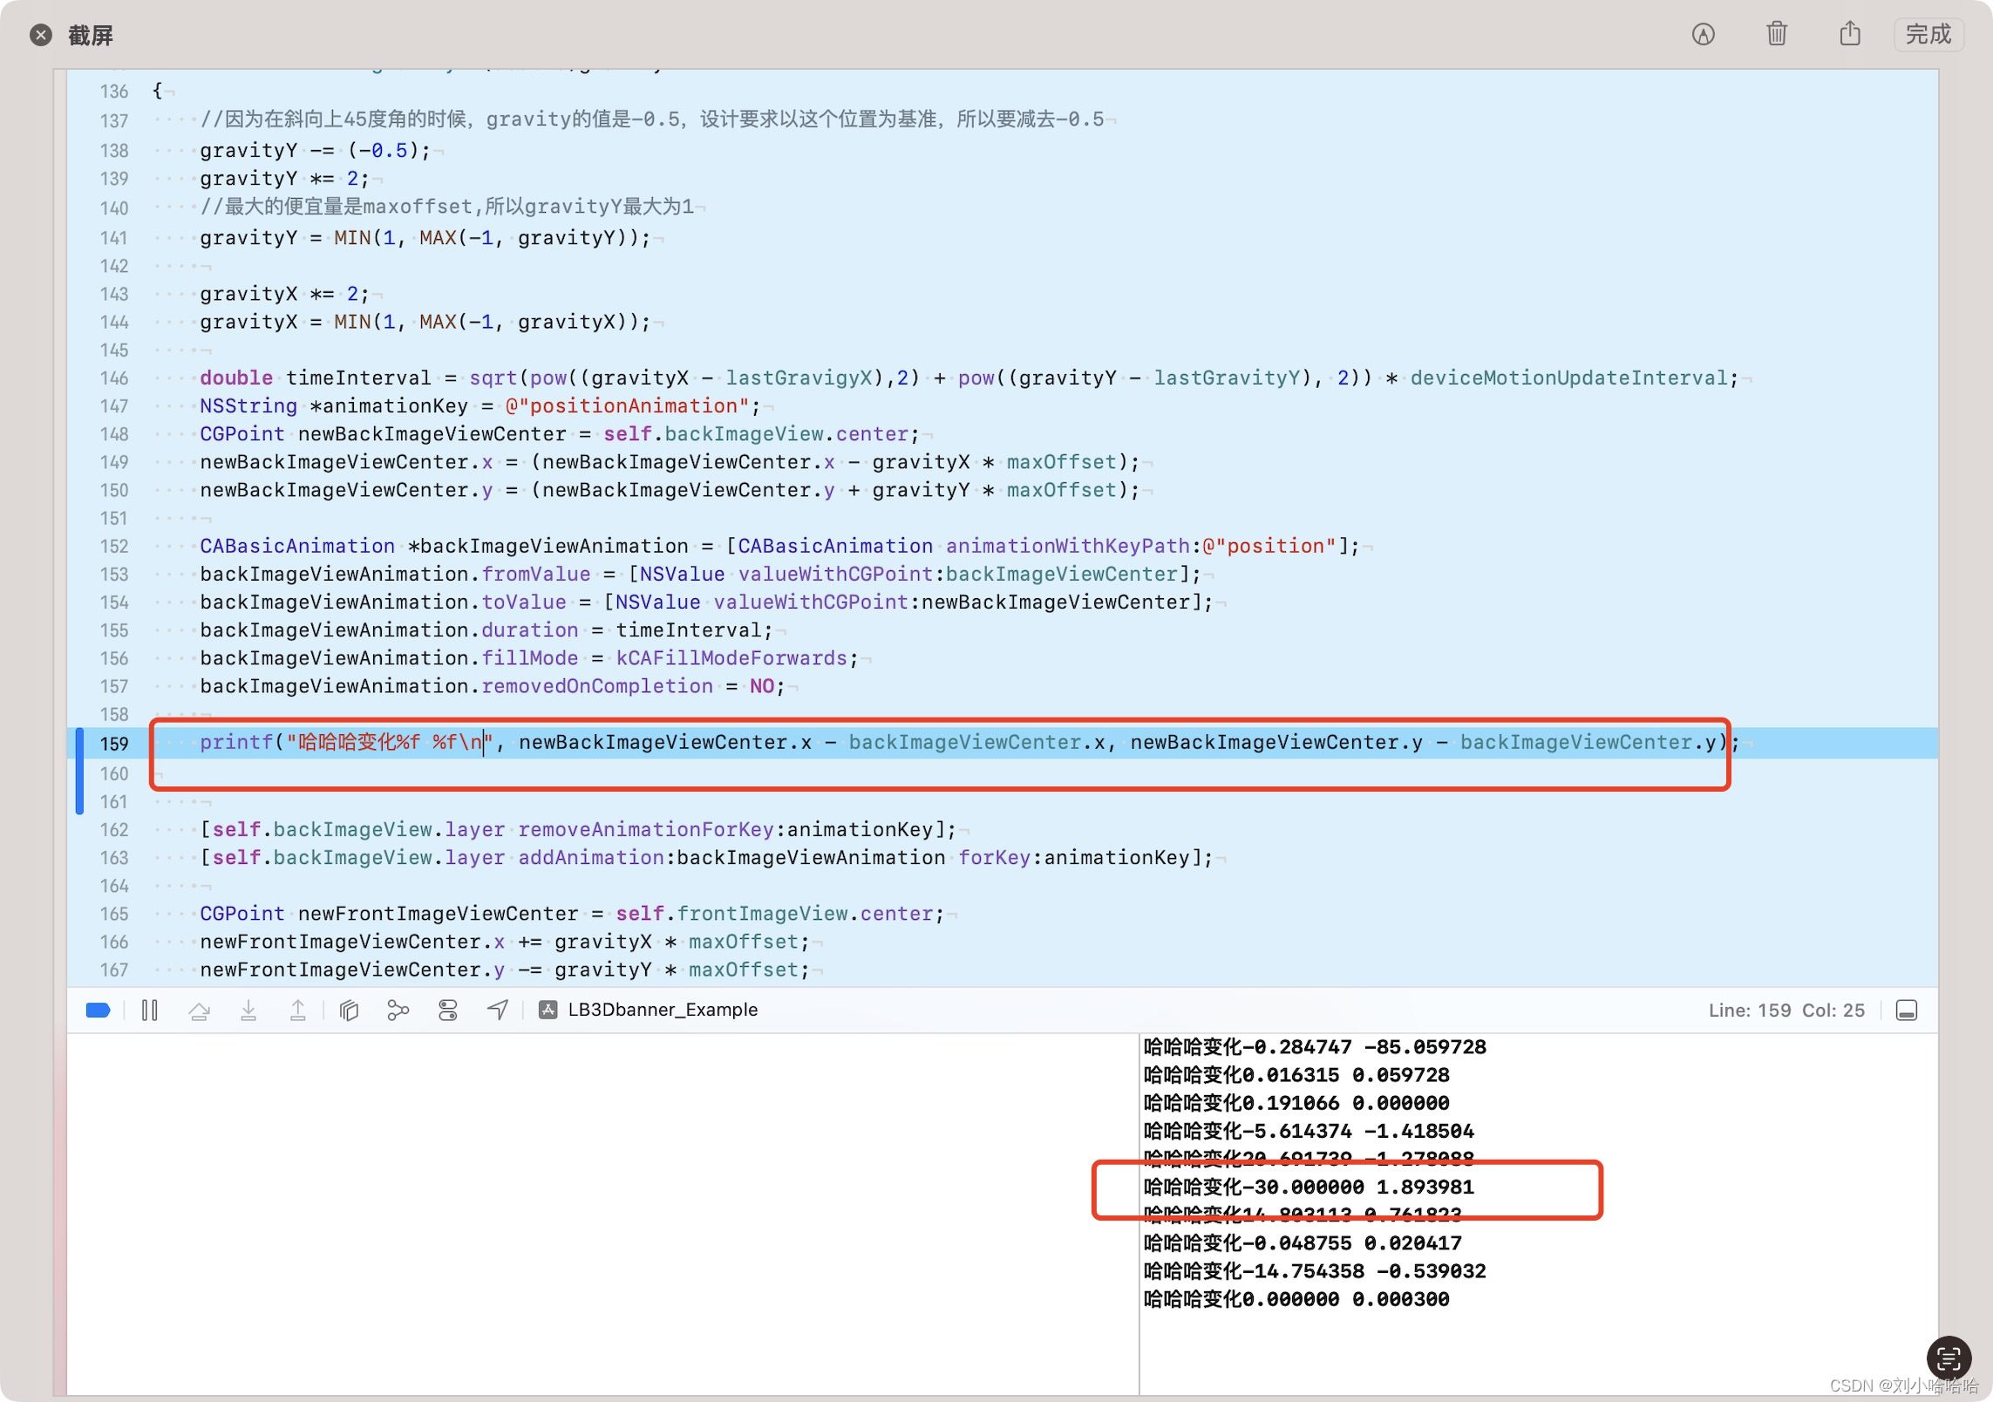This screenshot has width=1993, height=1402.
Task: Click console output 0.000000 0.000300
Action: coord(1296,1298)
